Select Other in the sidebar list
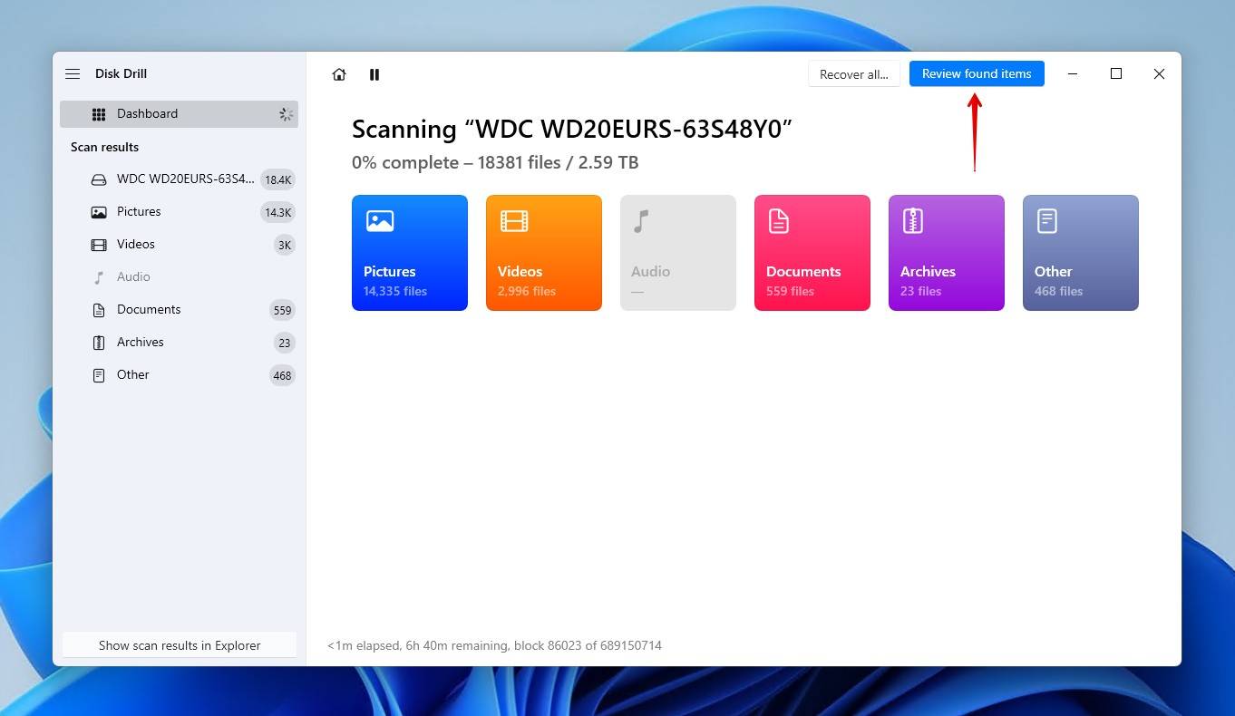This screenshot has width=1235, height=716. click(179, 375)
